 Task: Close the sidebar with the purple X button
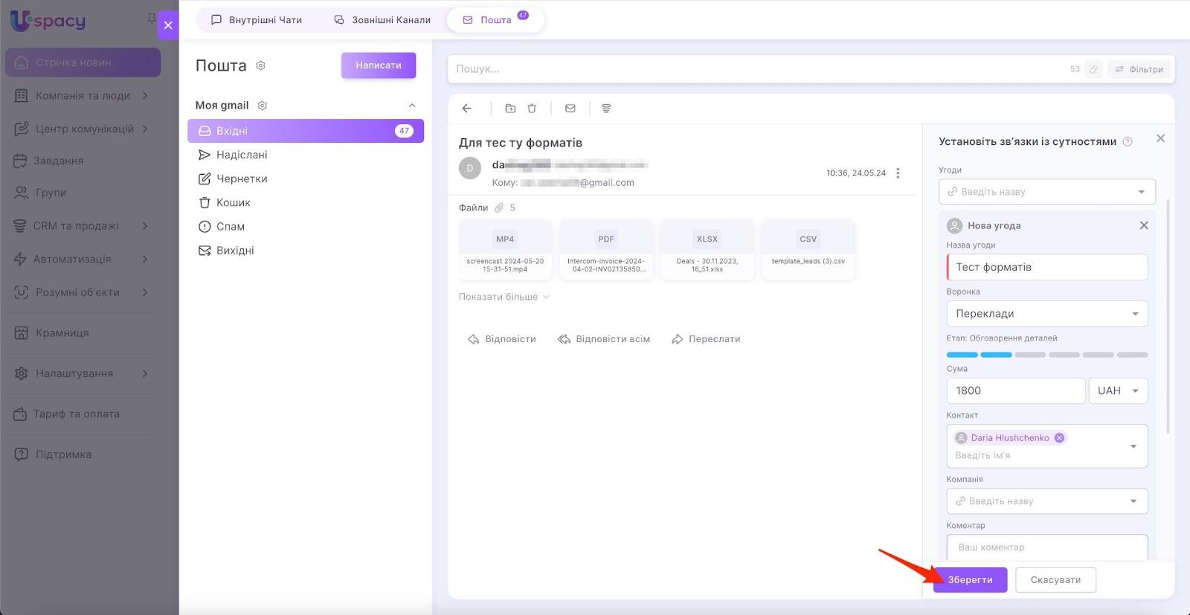pyautogui.click(x=168, y=25)
